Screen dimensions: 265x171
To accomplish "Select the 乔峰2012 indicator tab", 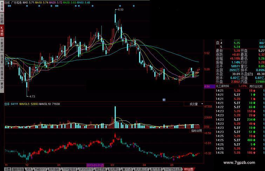I will pyautogui.click(x=40, y=169).
